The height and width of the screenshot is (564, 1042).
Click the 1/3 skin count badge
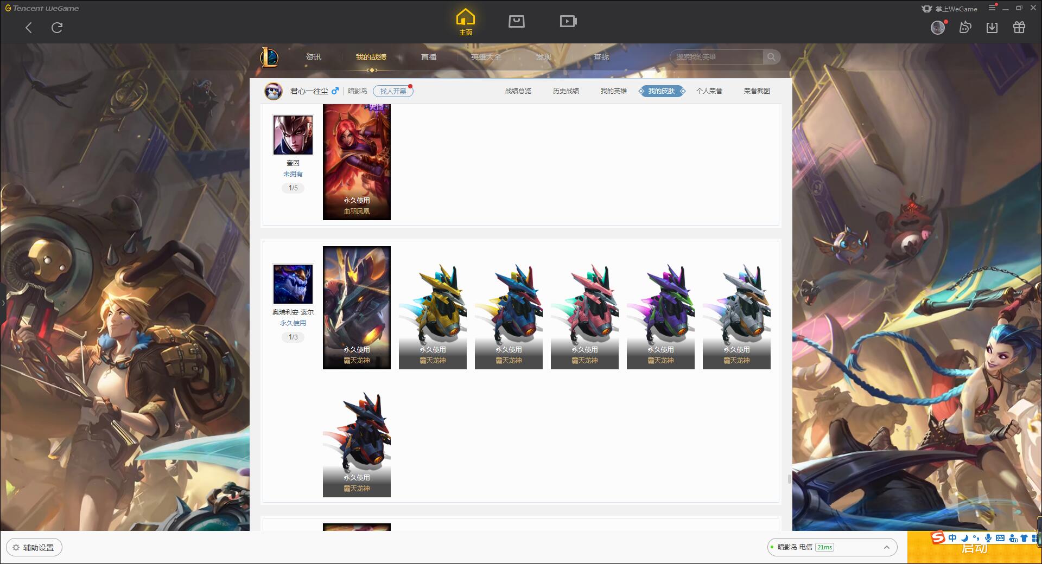(293, 337)
